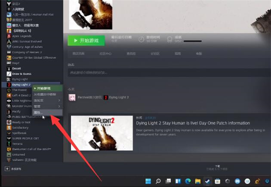Click the plus icon to add a game

point(7,169)
